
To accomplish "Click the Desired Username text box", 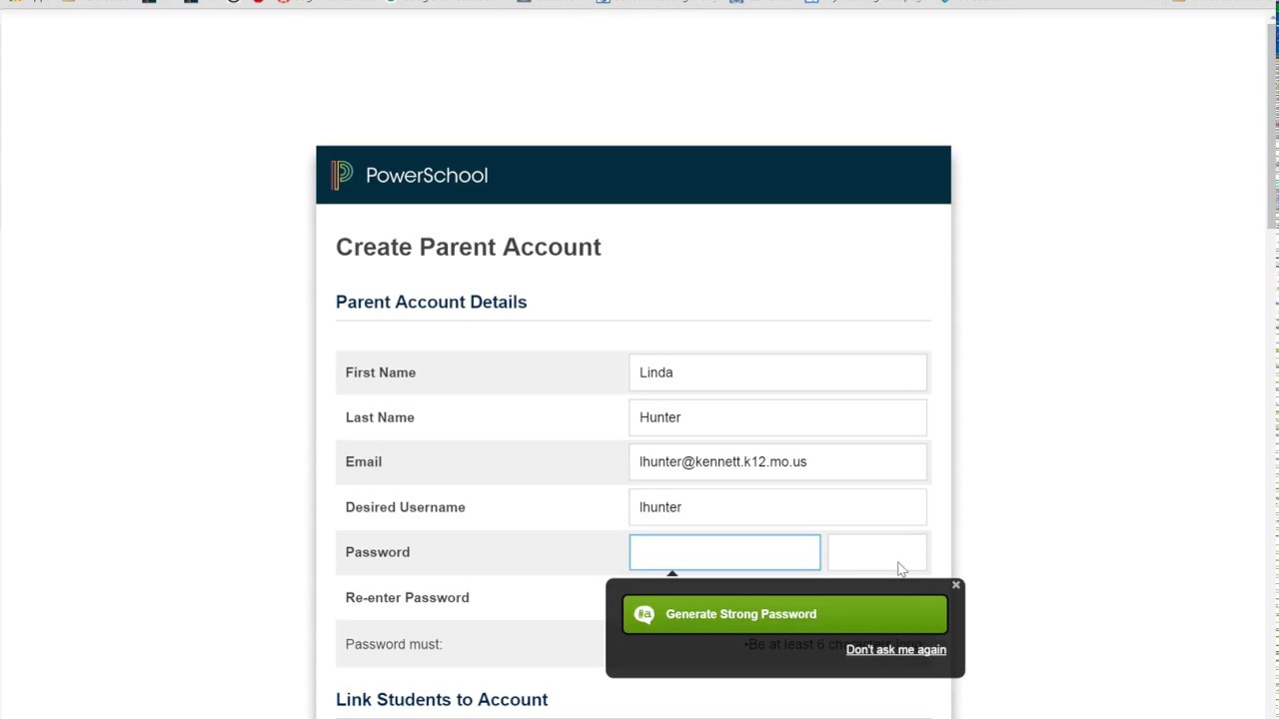I will point(777,507).
